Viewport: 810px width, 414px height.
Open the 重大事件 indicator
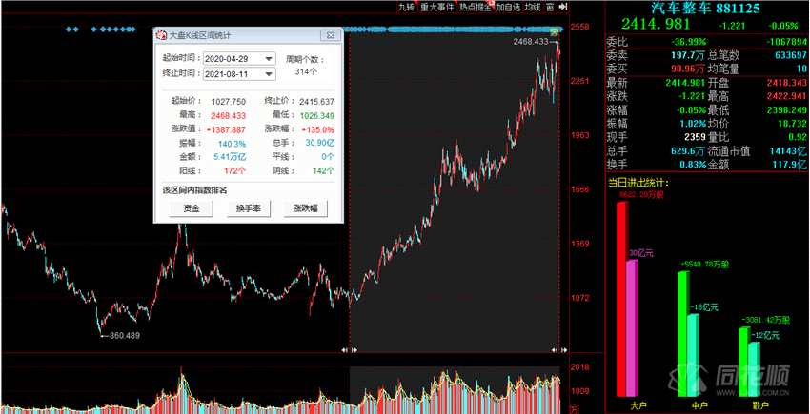coord(436,7)
